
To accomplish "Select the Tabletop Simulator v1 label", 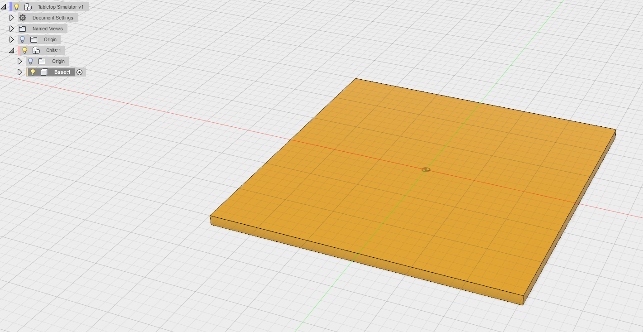I will tap(61, 7).
